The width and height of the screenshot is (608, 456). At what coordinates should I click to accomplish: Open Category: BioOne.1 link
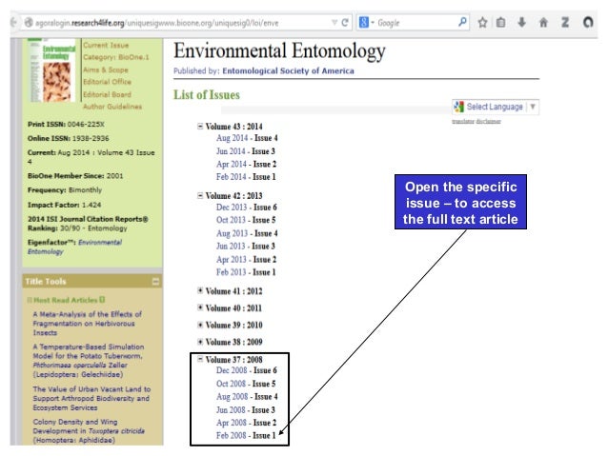[116, 57]
